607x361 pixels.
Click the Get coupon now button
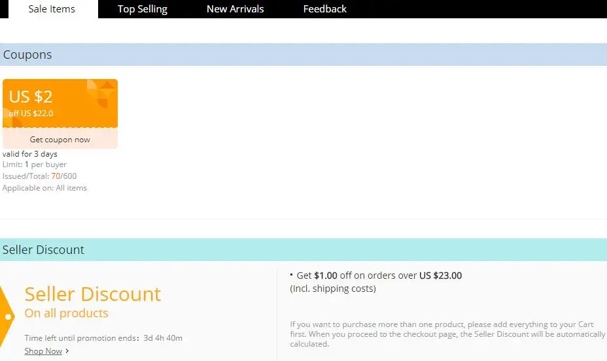(x=60, y=139)
